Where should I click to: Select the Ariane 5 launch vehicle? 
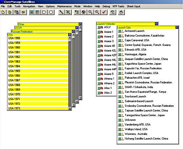point(109,74)
